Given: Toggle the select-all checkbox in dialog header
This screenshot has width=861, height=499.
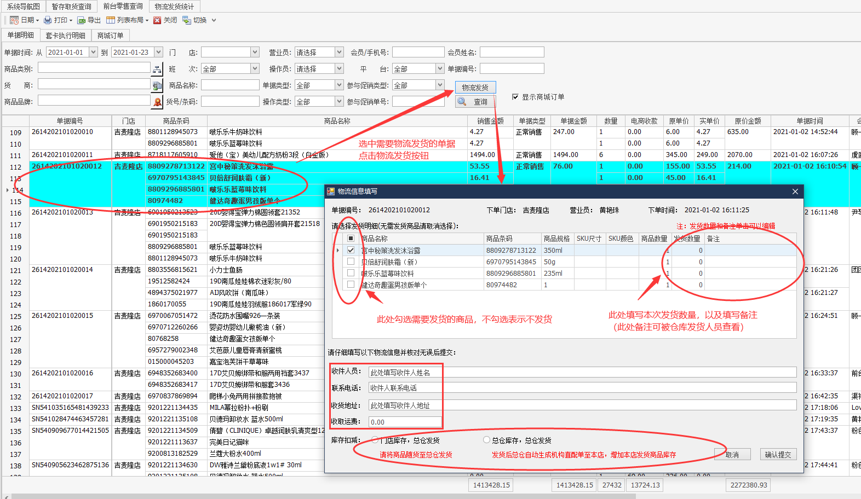Looking at the screenshot, I should coord(351,239).
